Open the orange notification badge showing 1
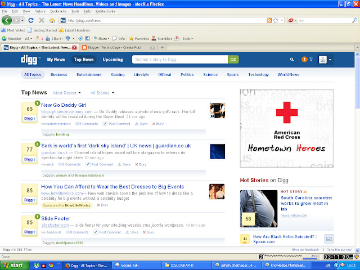 (x=304, y=60)
